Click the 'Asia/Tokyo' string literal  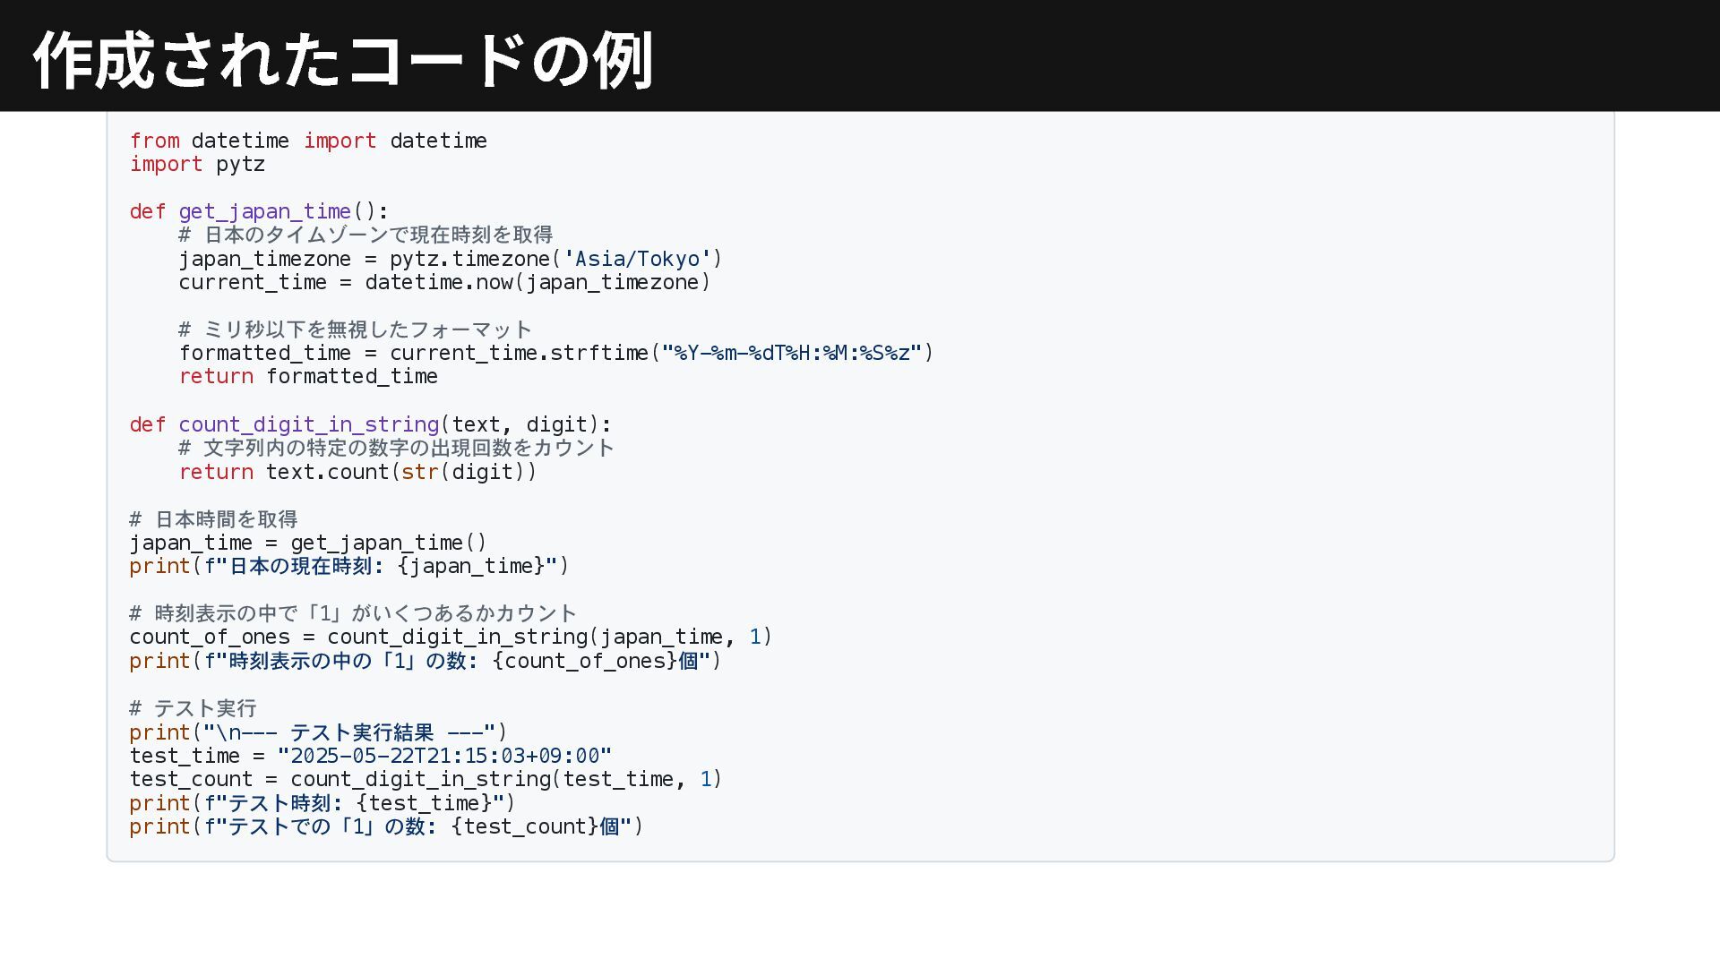636,259
